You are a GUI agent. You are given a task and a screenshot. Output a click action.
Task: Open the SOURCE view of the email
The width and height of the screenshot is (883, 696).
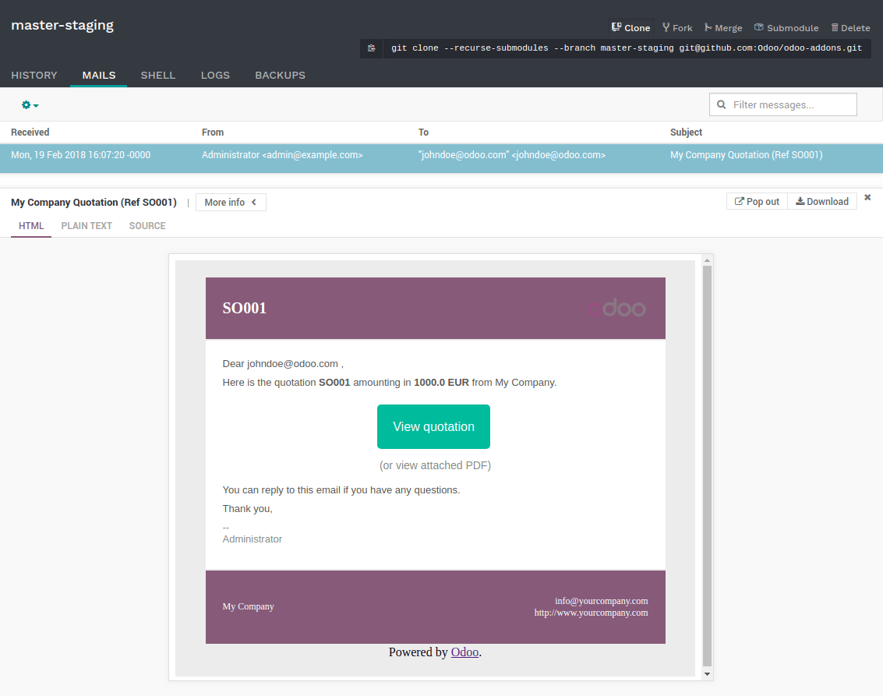click(x=147, y=226)
